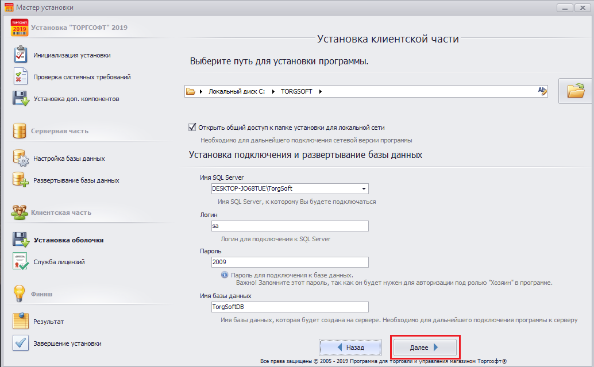Click the text edit icon in path bar
Screen dimensions: 594x367
(x=542, y=91)
